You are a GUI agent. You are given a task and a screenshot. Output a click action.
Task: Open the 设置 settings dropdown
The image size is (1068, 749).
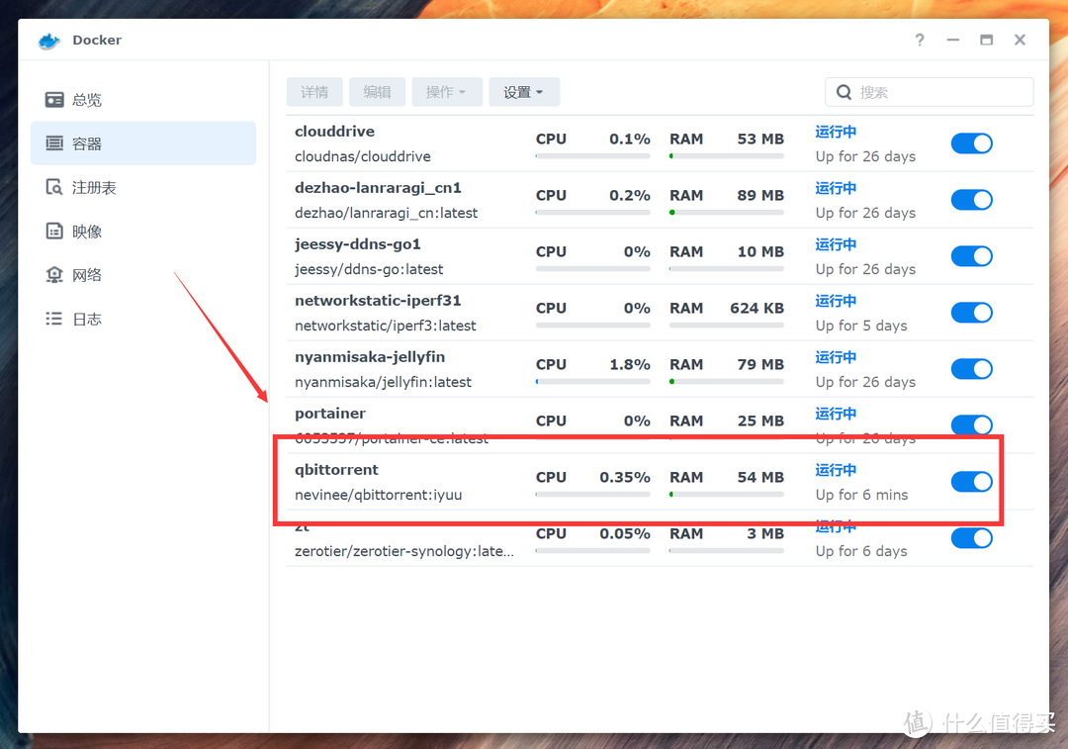pyautogui.click(x=524, y=92)
